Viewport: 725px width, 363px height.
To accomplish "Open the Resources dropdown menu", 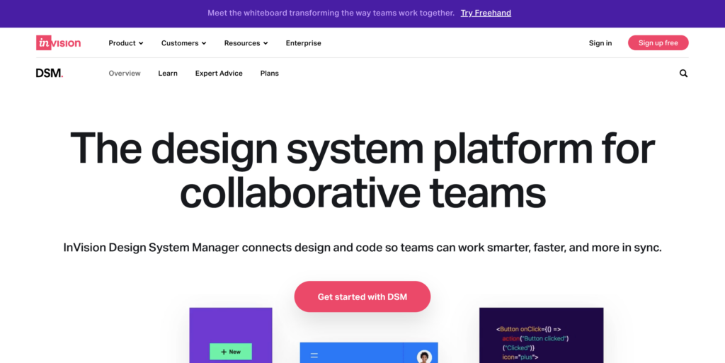I will (x=246, y=43).
